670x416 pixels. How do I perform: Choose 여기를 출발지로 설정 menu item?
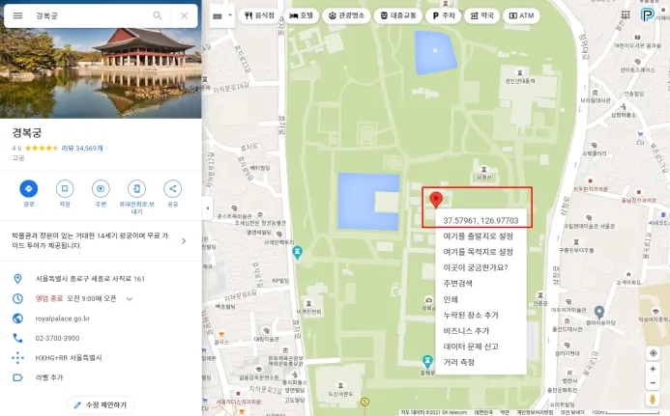coord(481,236)
